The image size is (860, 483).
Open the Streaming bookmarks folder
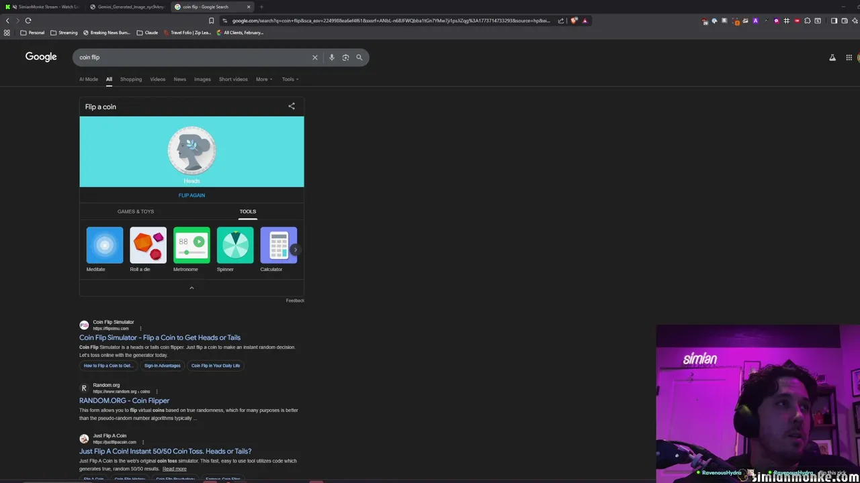(64, 32)
